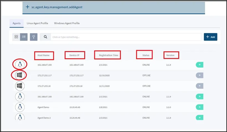Click Linux penguin icon for Agent Demo 2
This screenshot has height=132, width=227.
click(x=20, y=117)
